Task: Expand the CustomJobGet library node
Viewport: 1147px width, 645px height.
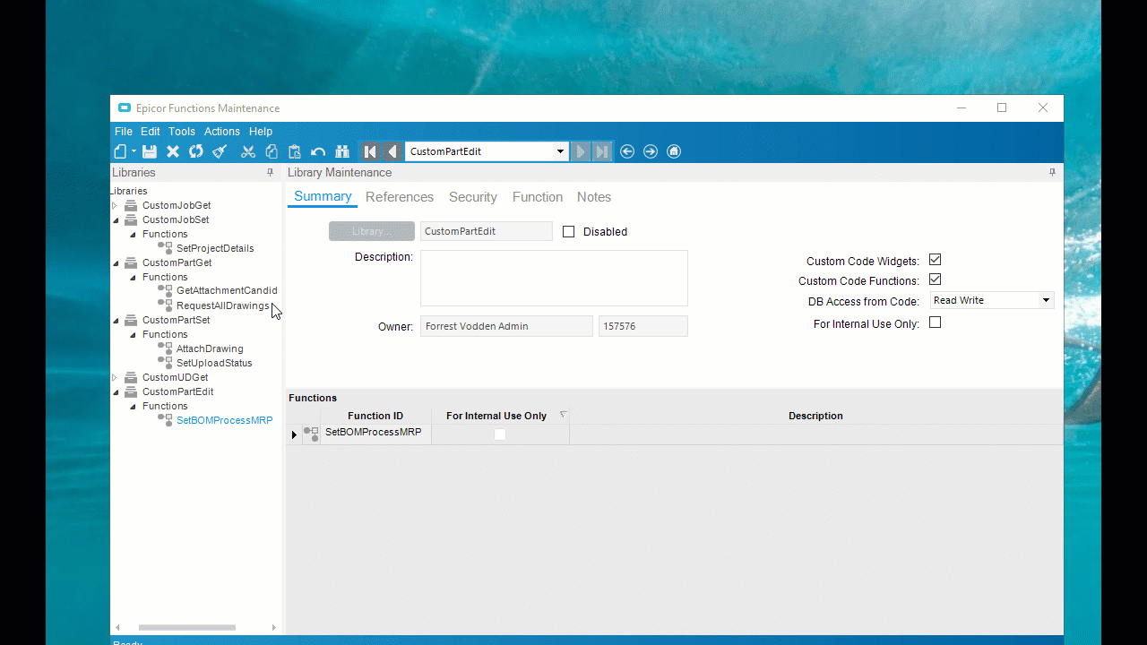Action: 115,205
